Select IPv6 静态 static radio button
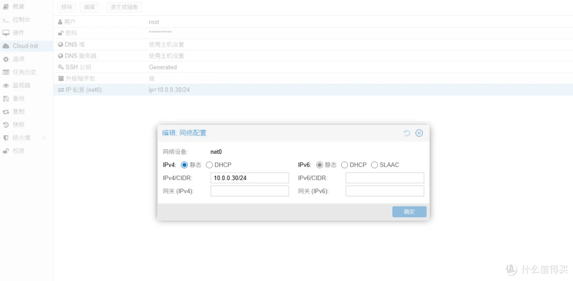The image size is (573, 281). pyautogui.click(x=319, y=165)
